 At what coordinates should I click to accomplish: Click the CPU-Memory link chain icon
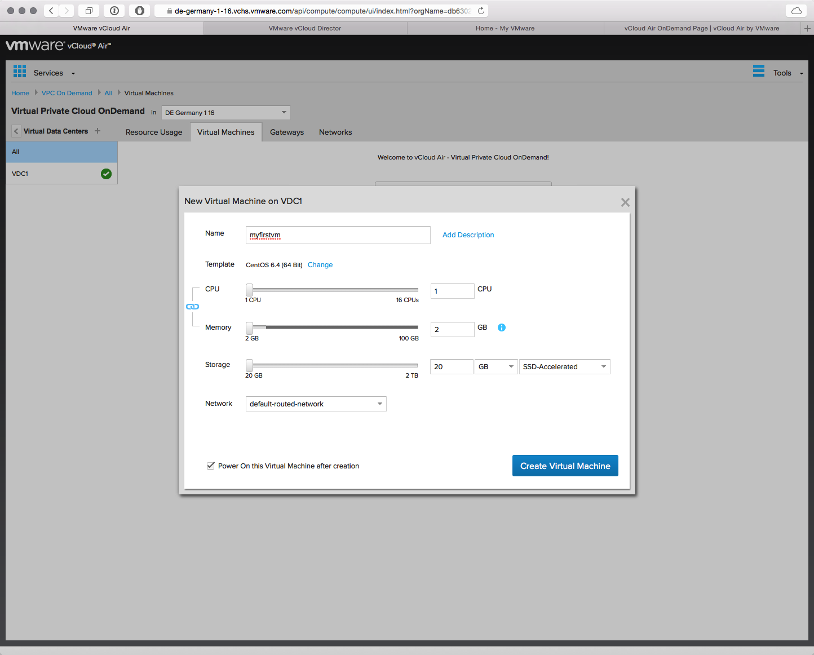coord(192,307)
